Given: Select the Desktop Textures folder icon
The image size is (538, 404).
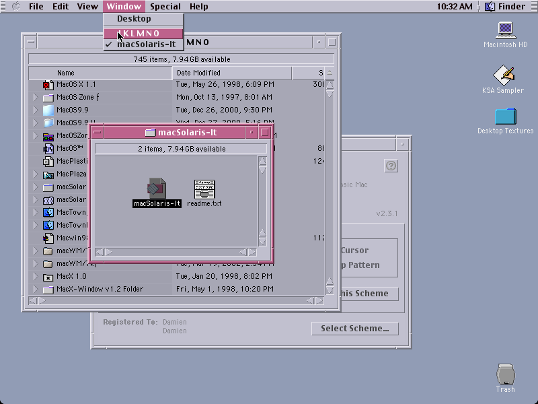Looking at the screenshot, I should [506, 116].
